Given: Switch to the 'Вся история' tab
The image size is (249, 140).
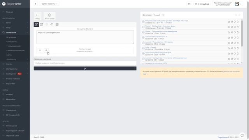Looking at the screenshot, I should click(x=147, y=15).
